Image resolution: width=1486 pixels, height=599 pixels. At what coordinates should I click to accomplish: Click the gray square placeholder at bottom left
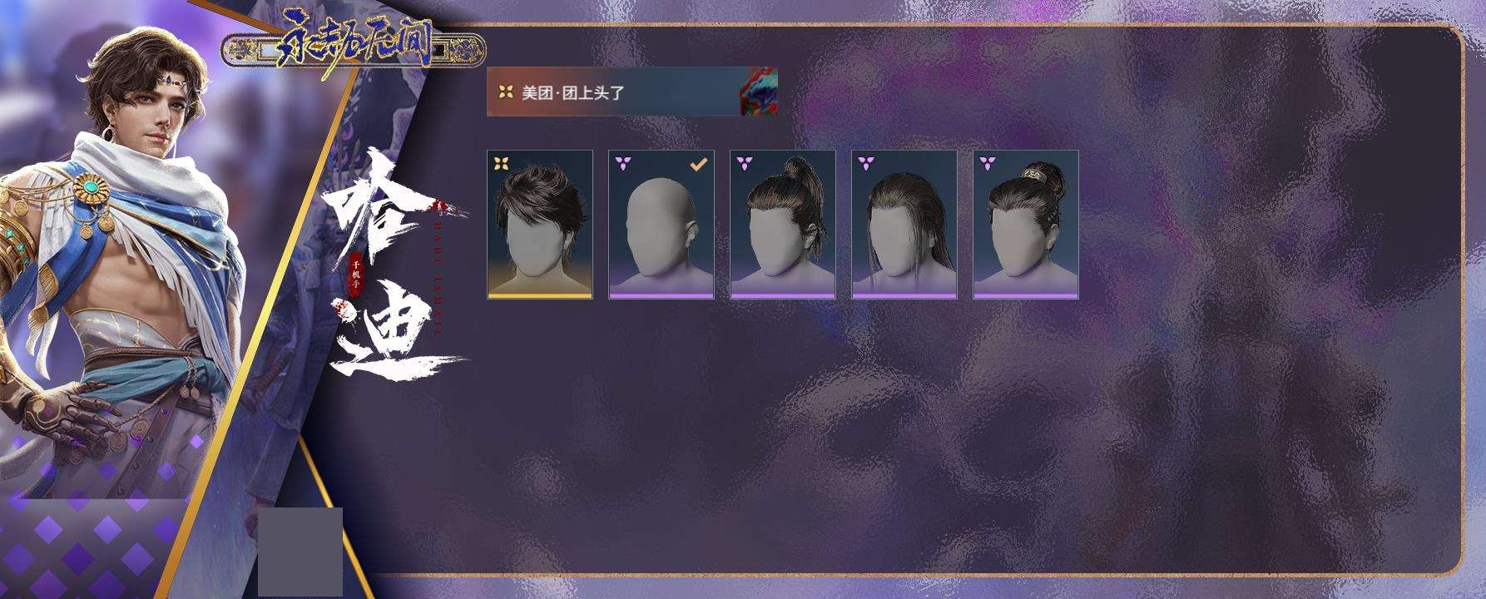point(300,552)
